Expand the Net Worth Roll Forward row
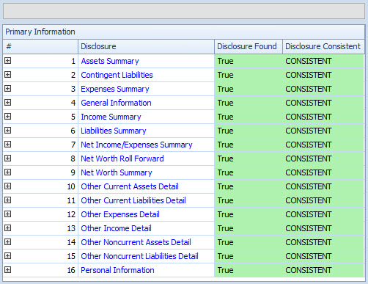The image size is (368, 284). [8, 158]
